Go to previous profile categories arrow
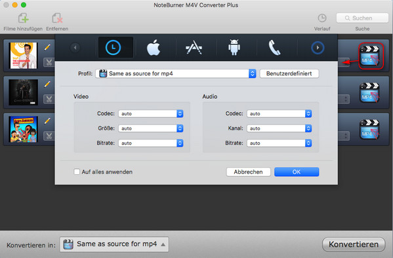This screenshot has width=393, height=258. tap(75, 47)
